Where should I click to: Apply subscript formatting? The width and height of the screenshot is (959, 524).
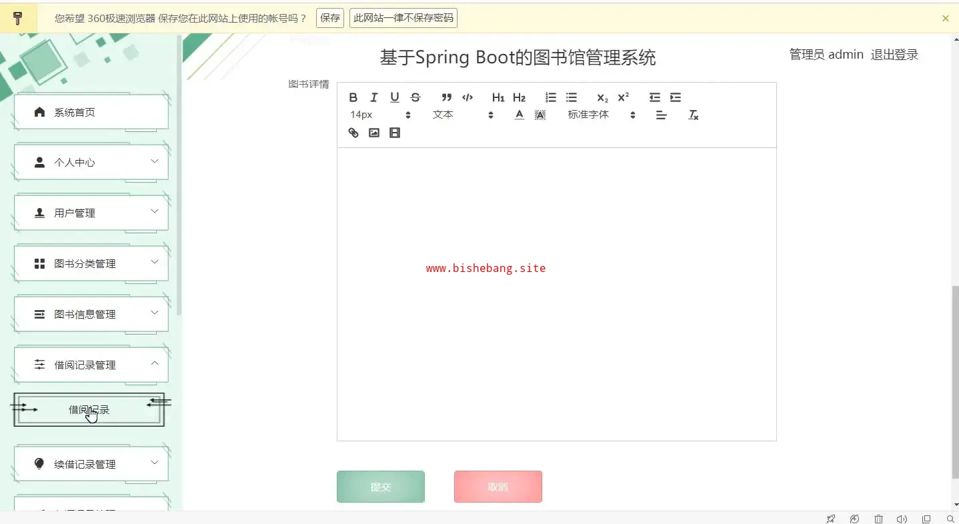click(602, 97)
